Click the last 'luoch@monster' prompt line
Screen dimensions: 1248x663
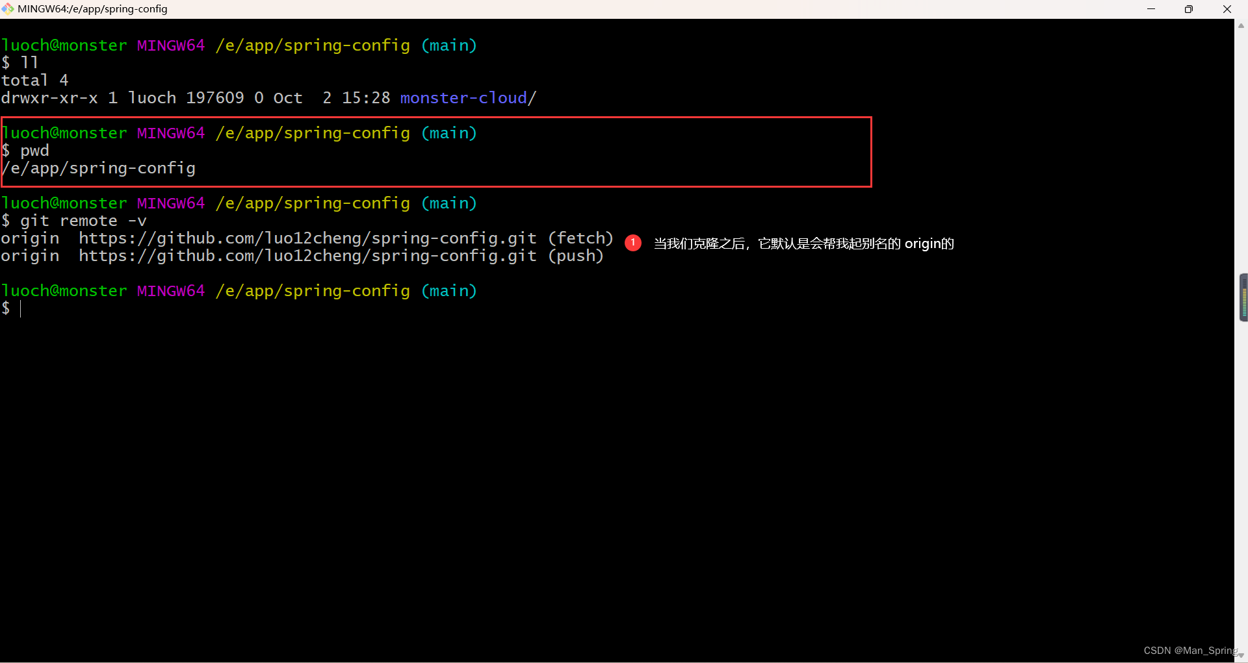click(x=239, y=291)
